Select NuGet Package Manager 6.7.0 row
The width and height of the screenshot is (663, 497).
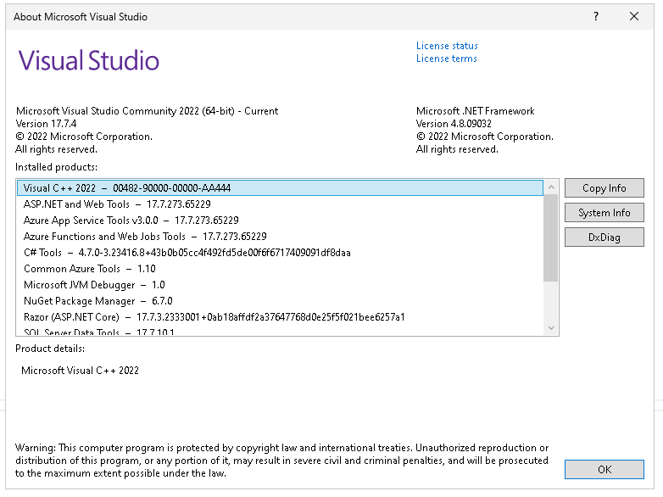280,301
